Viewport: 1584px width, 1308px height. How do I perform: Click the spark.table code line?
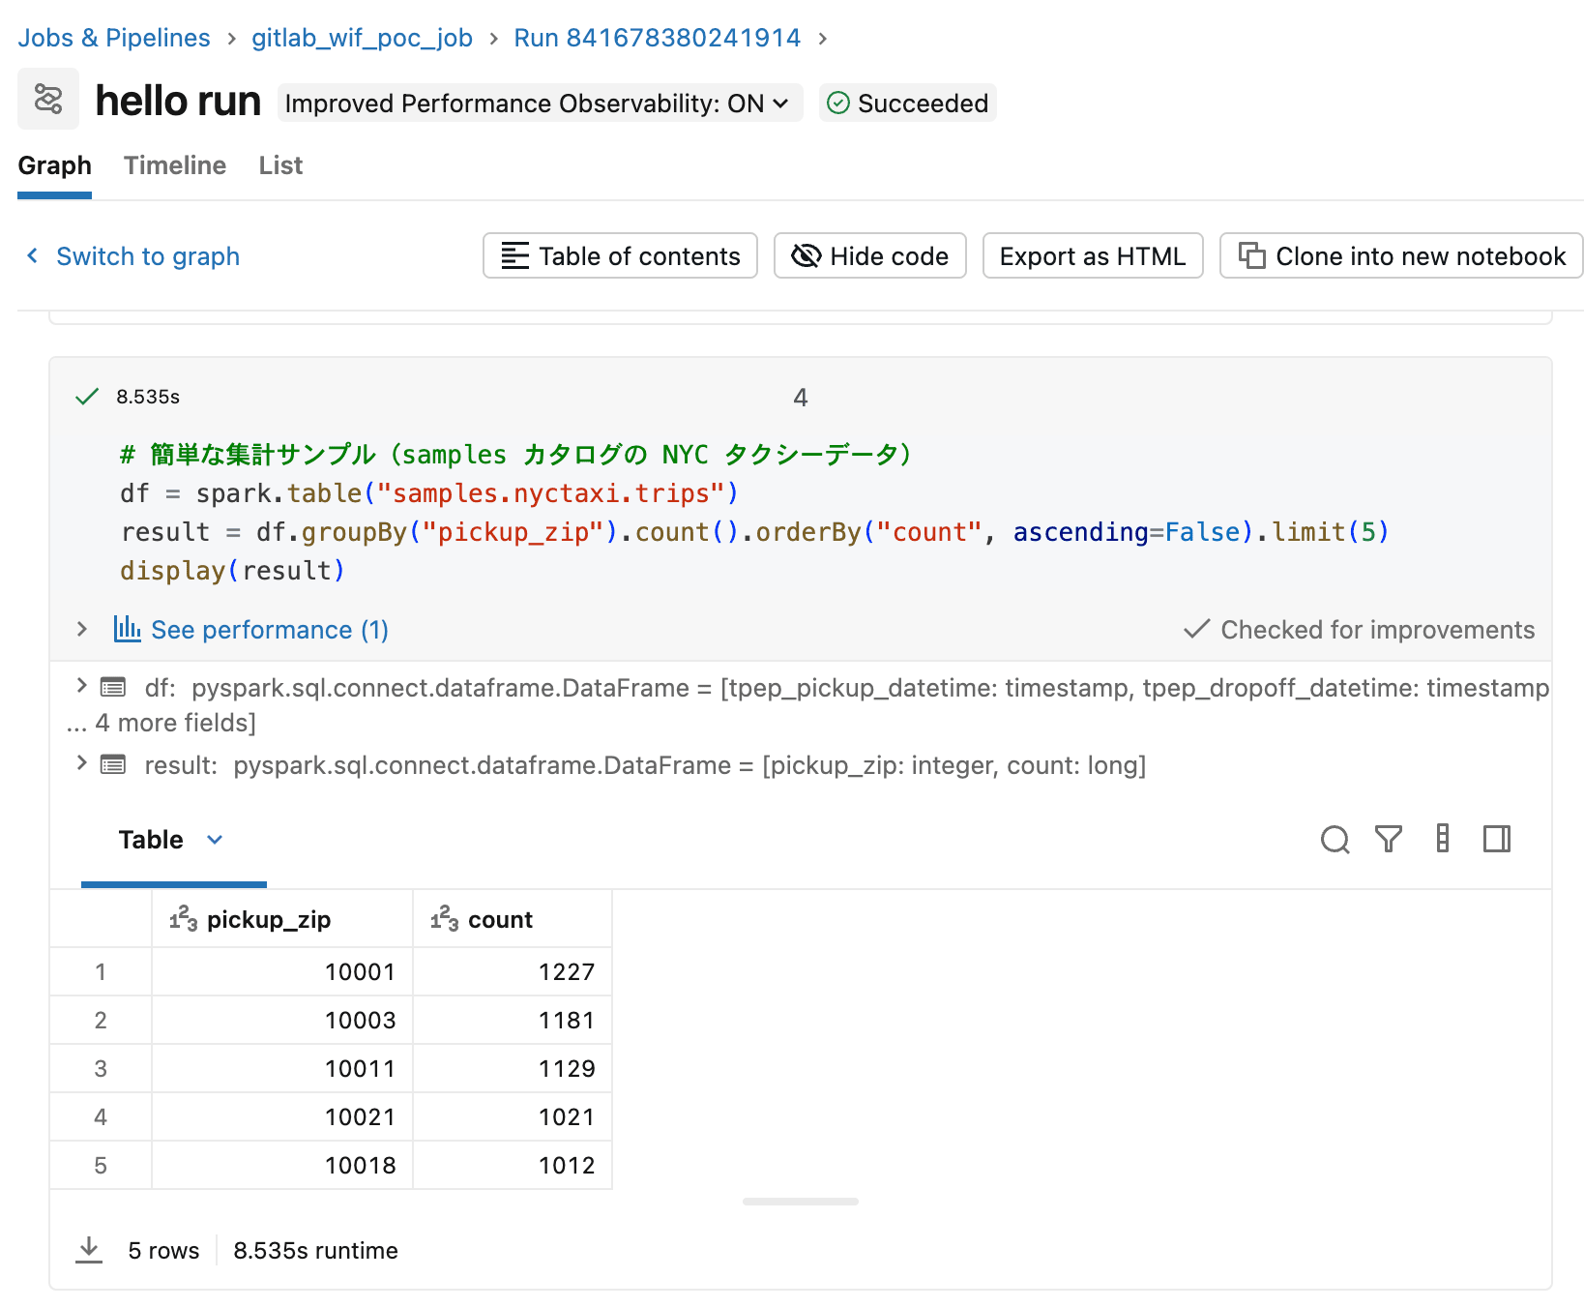(x=429, y=493)
